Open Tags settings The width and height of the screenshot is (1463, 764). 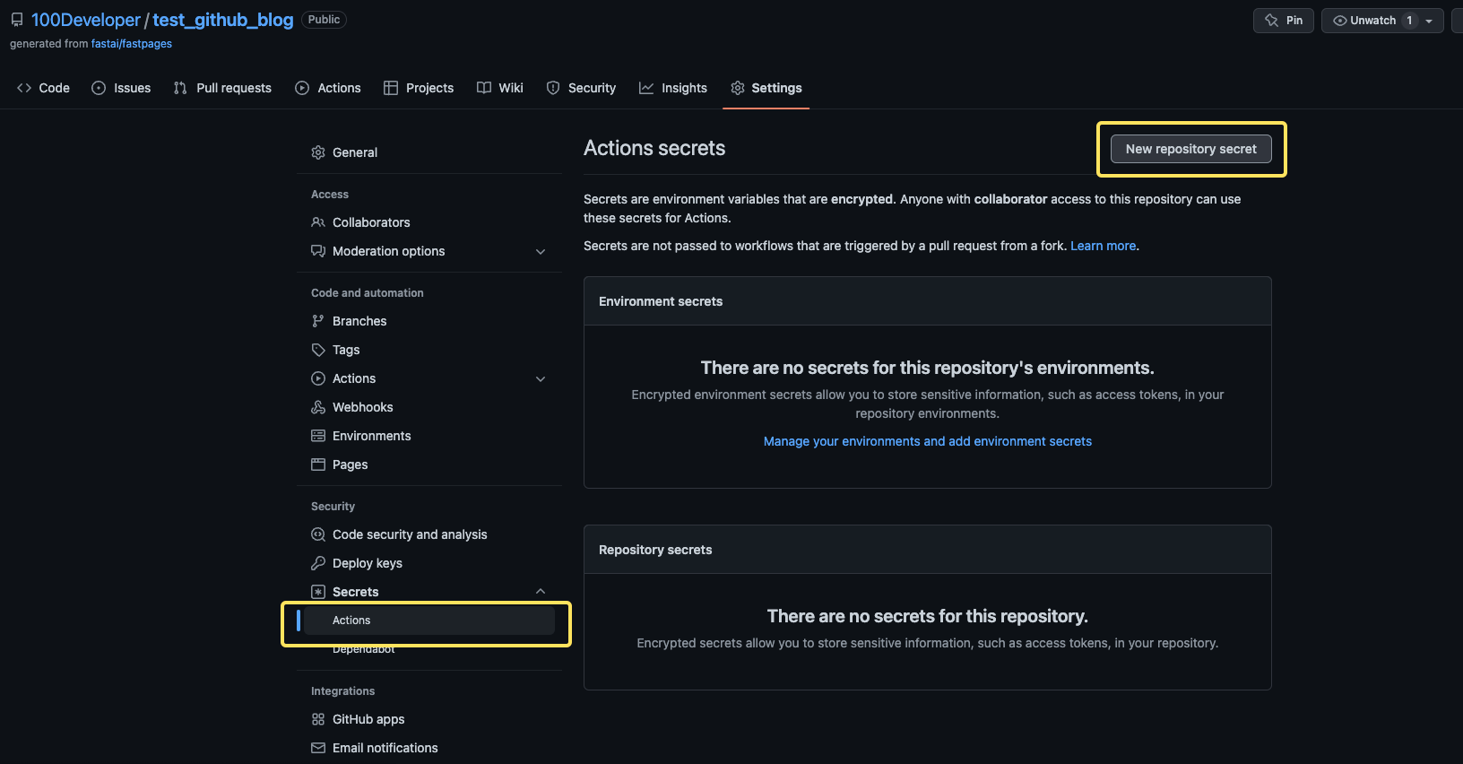point(429,350)
